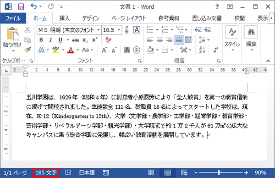
Task: Open the proofing check icon in status bar
Action: pos(68,173)
